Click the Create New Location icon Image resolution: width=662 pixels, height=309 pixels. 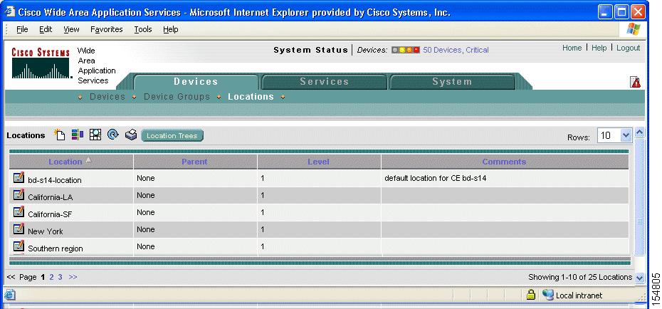tap(60, 135)
